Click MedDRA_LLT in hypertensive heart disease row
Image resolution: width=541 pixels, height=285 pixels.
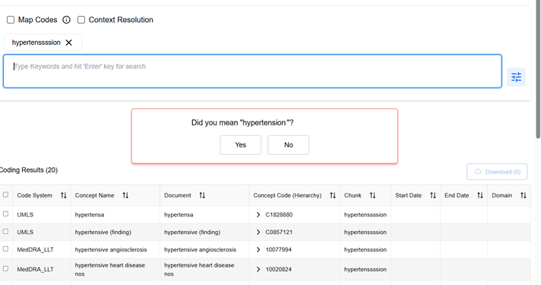coord(35,270)
